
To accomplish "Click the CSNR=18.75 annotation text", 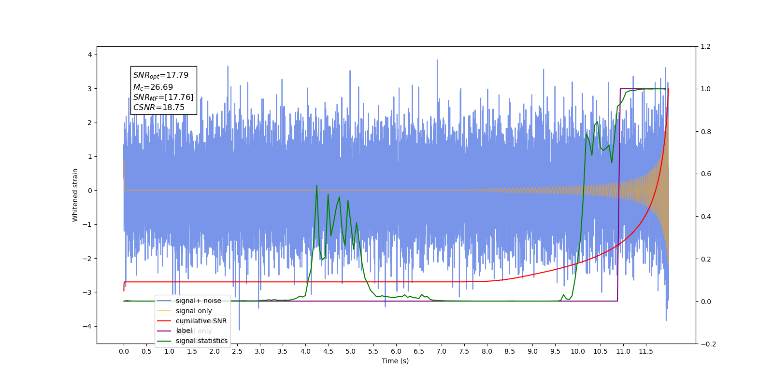I will click(159, 108).
